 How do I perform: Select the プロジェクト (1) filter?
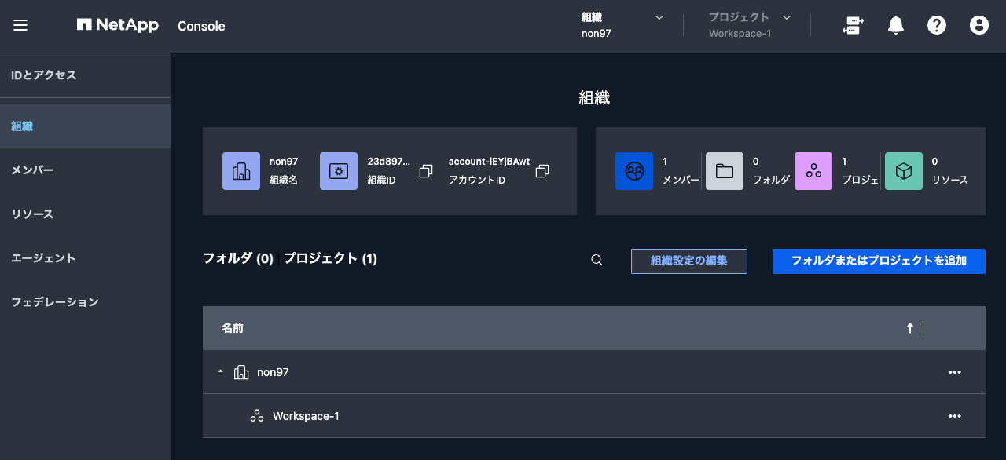coord(330,258)
